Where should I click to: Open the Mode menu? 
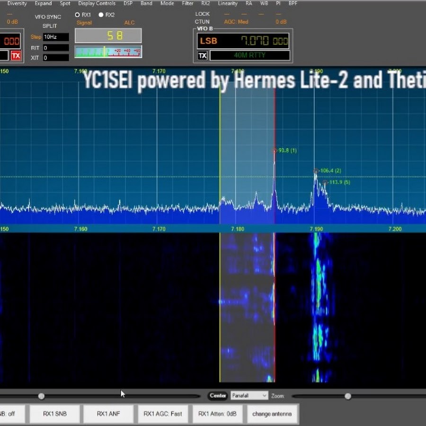[x=167, y=3]
